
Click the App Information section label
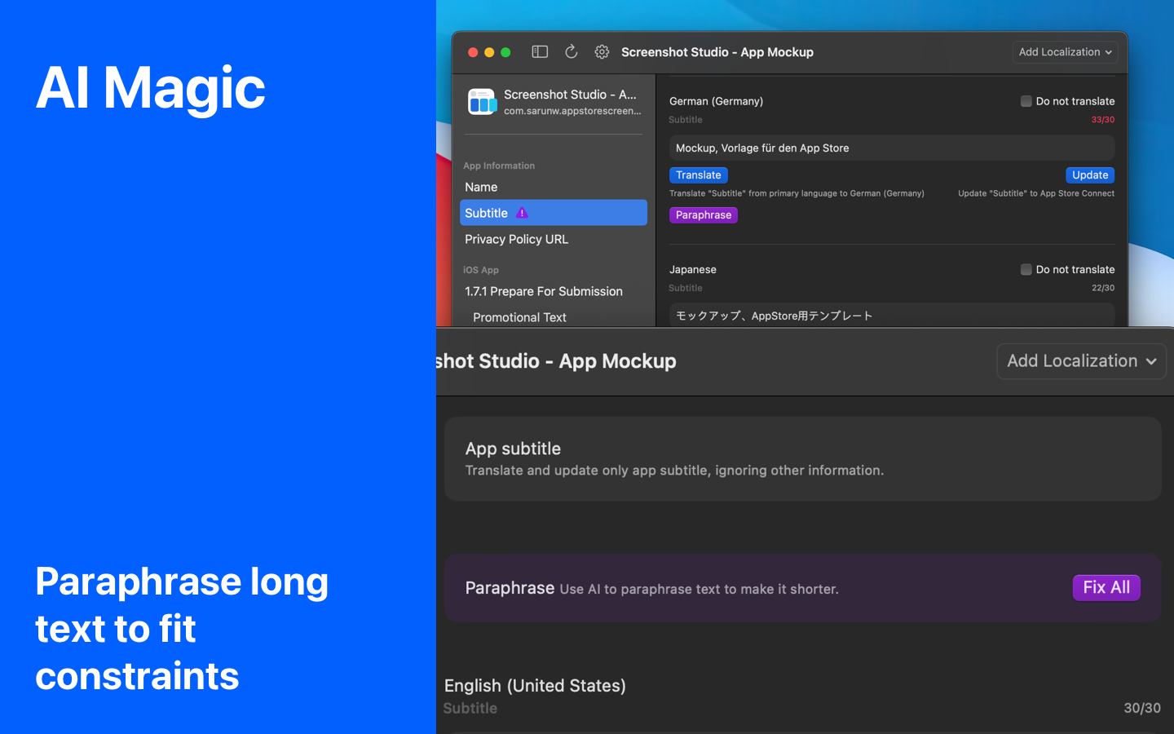[499, 166]
